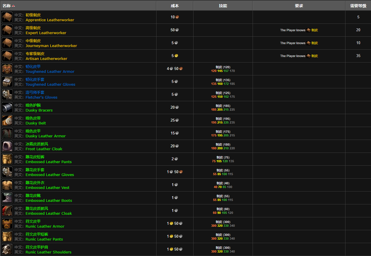Select the Runic Leather Shoulders item icon

click(x=7, y=249)
